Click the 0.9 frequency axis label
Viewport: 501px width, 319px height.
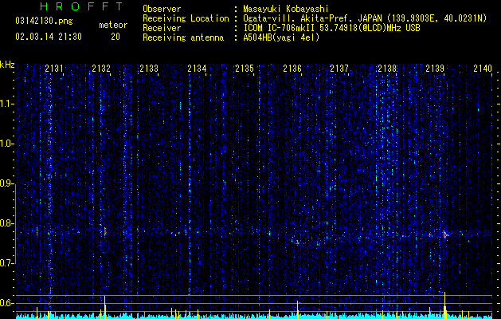(x=6, y=183)
